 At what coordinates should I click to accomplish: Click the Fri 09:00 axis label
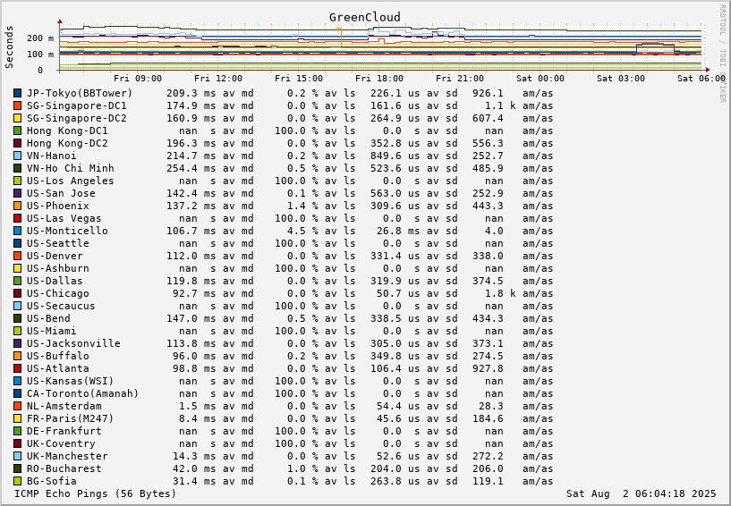click(138, 79)
